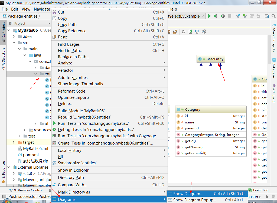Choose Show Diagram Popup... from submenu

pos(207,200)
